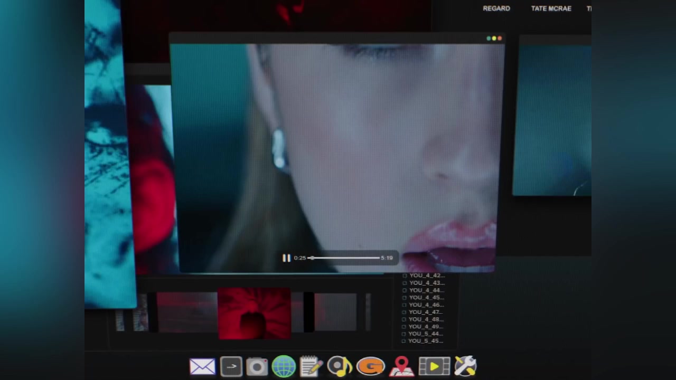The height and width of the screenshot is (380, 676).
Task: Select the TATE MCRAE label in the top bar
Action: 551,8
